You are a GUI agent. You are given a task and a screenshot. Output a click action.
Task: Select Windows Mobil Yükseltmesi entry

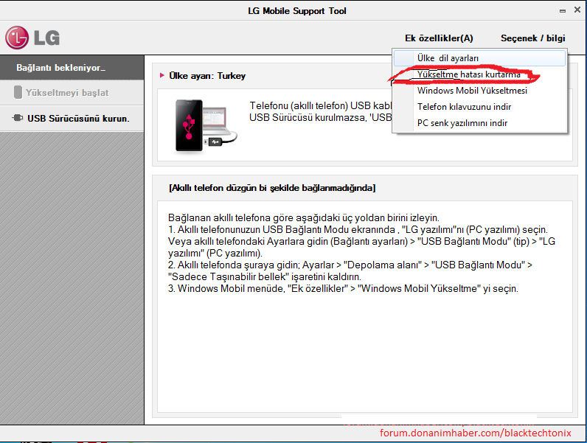click(x=479, y=91)
